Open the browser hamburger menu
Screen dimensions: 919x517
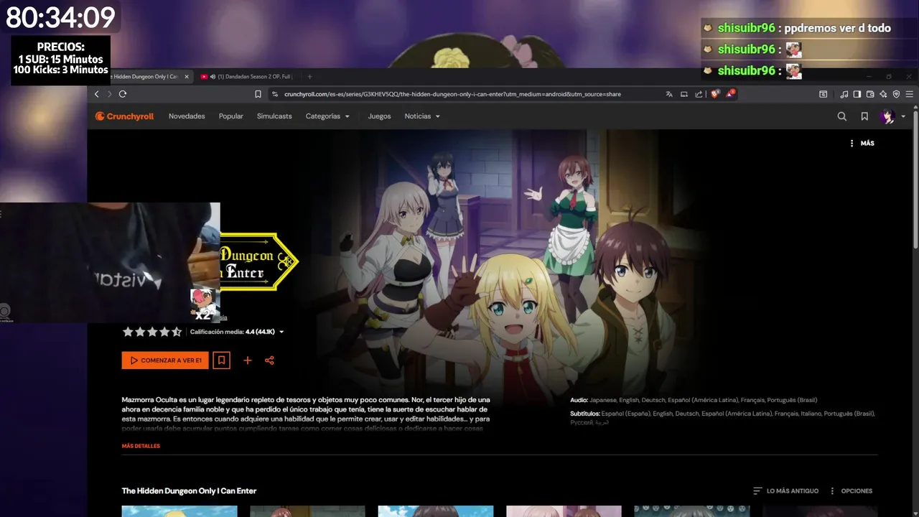click(x=910, y=94)
